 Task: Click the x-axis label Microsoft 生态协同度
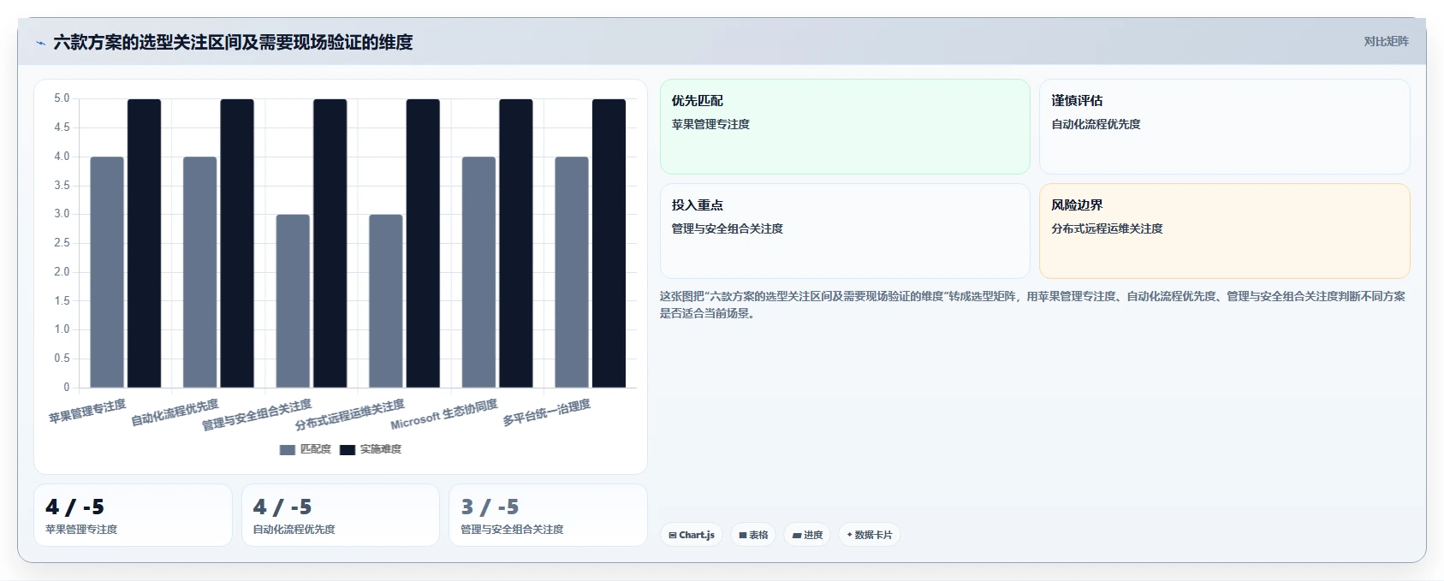(x=444, y=414)
